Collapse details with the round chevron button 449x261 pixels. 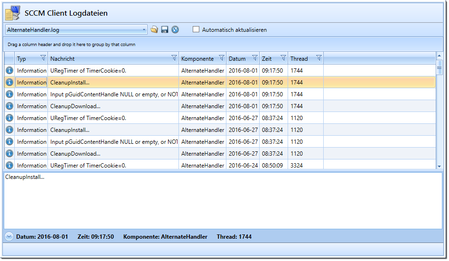point(9,237)
